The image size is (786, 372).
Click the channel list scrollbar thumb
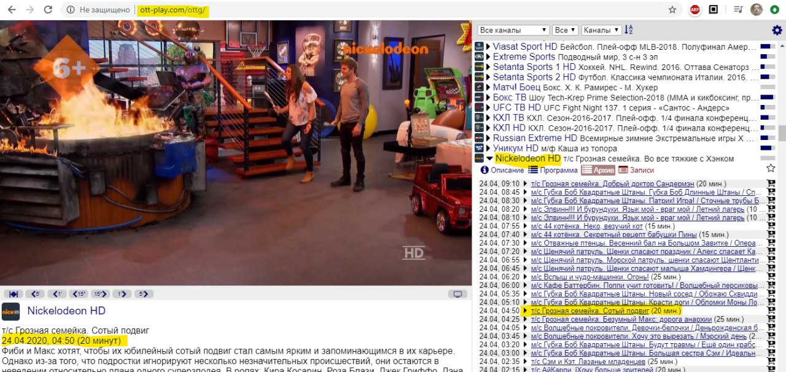[x=782, y=134]
